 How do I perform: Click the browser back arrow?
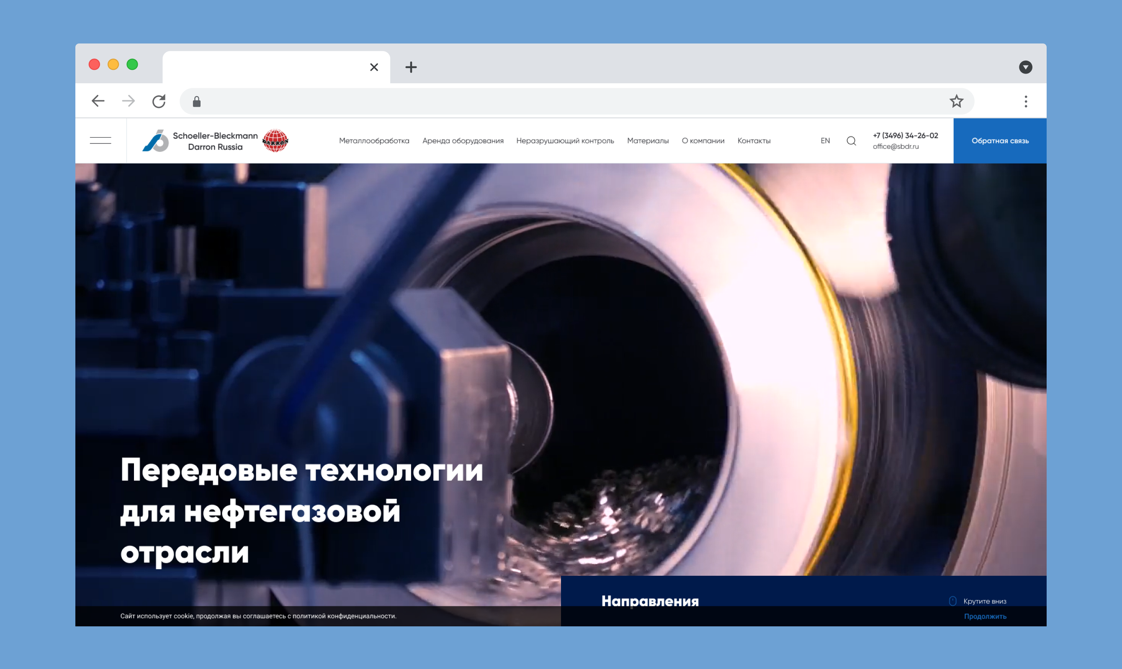pos(98,101)
